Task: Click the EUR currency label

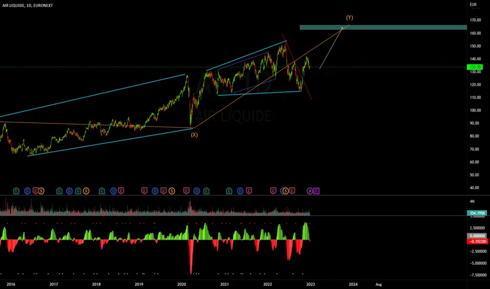Action: (473, 4)
